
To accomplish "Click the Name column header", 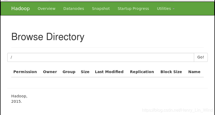I will [x=194, y=72].
